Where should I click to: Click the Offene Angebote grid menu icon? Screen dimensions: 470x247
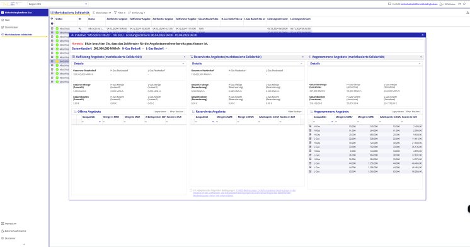(x=75, y=112)
